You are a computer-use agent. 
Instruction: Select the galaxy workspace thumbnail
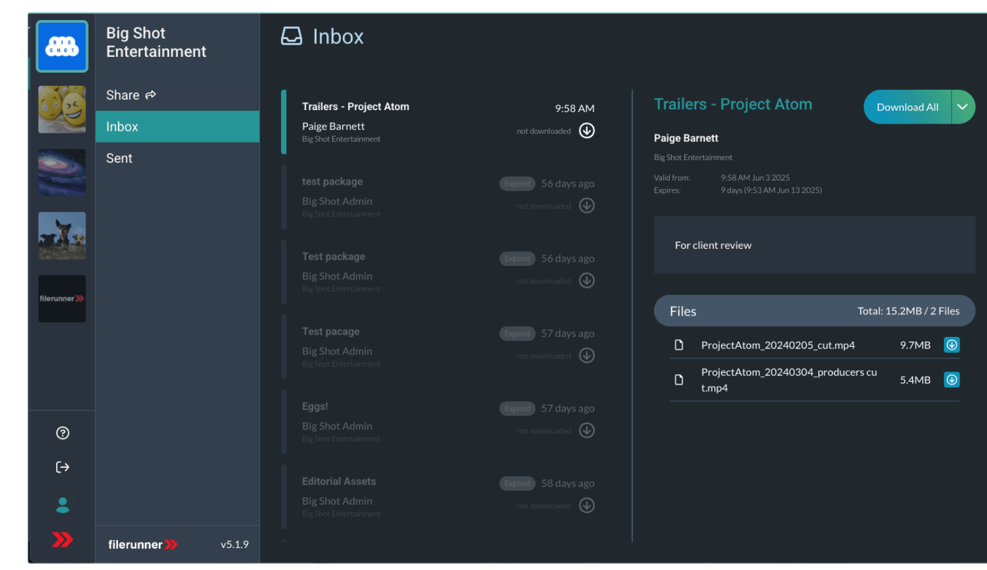tap(62, 172)
